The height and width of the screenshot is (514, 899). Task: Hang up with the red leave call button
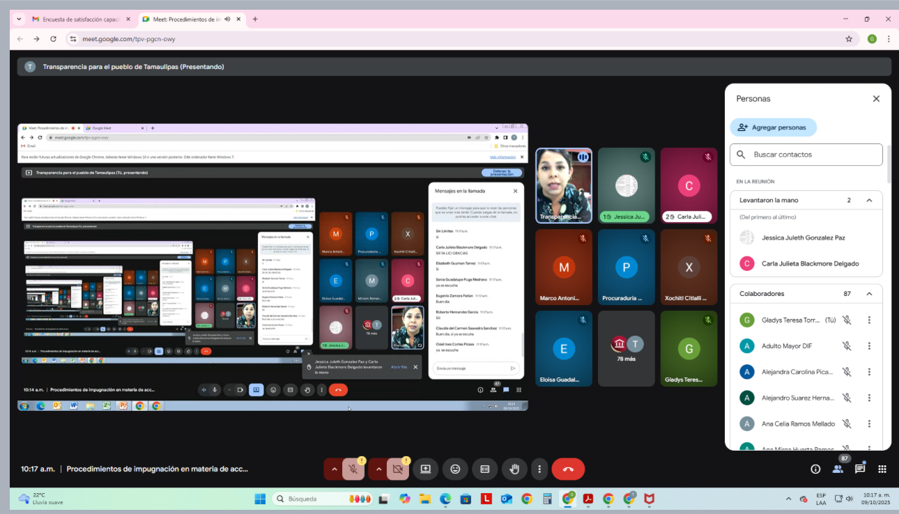568,469
